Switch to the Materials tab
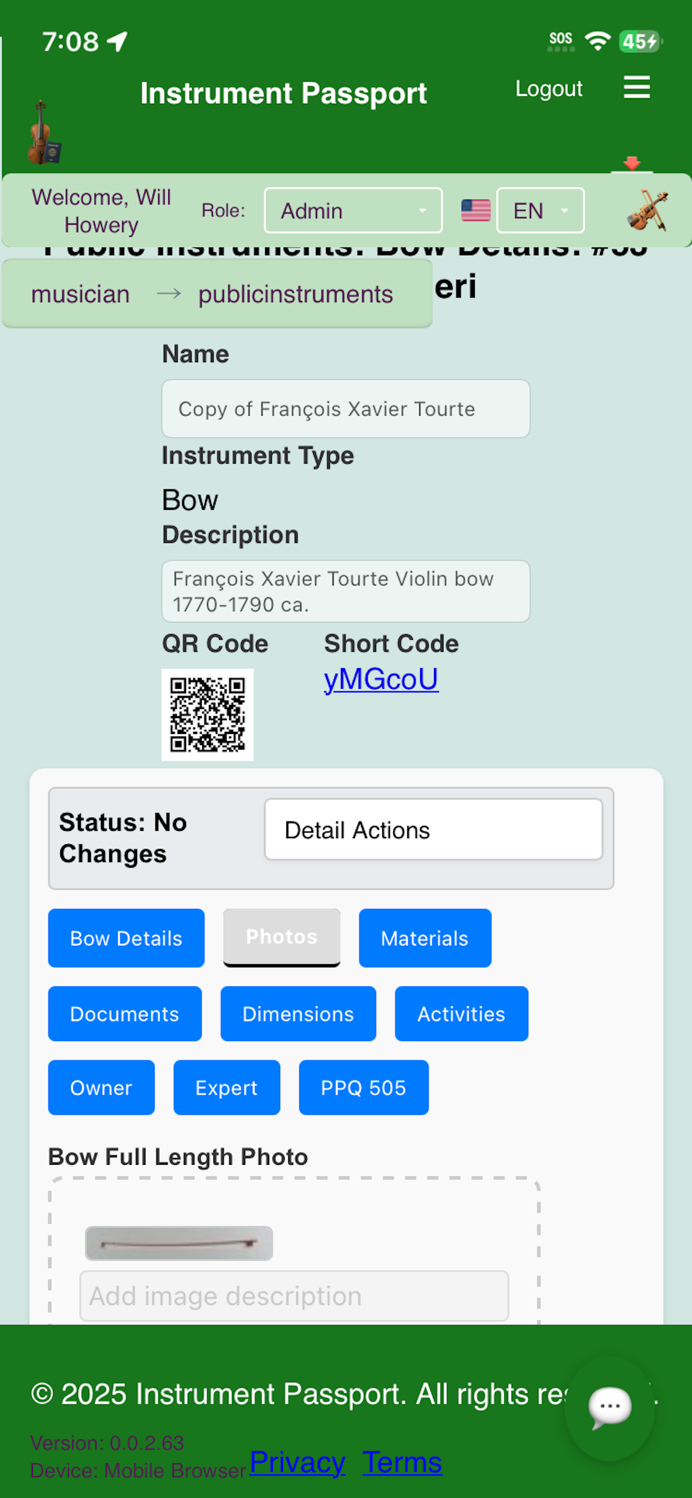The image size is (692, 1498). 425,938
